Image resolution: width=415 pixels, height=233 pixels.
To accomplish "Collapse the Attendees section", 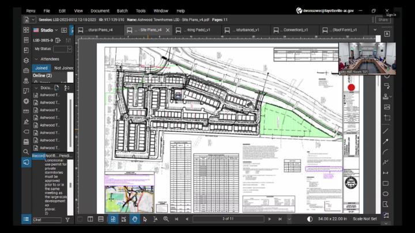I will pyautogui.click(x=36, y=59).
